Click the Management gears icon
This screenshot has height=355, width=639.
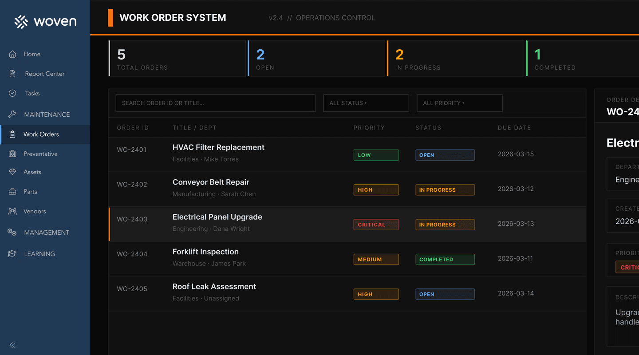point(12,233)
